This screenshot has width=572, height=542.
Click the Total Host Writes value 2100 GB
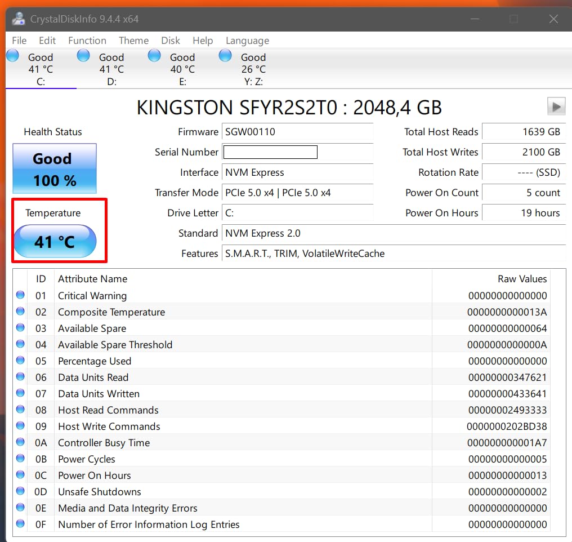[524, 152]
